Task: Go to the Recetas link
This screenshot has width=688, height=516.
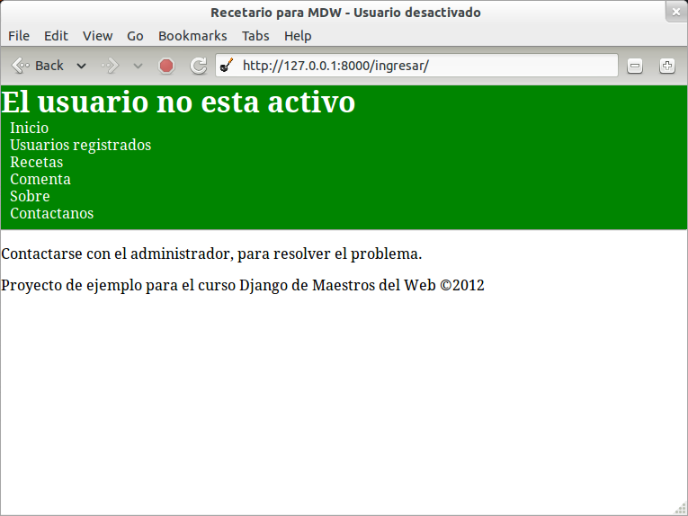Action: [36, 162]
